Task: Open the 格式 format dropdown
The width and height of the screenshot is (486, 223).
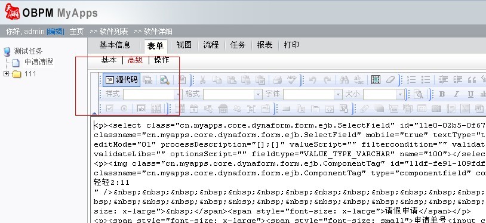Action: pyautogui.click(x=232, y=94)
